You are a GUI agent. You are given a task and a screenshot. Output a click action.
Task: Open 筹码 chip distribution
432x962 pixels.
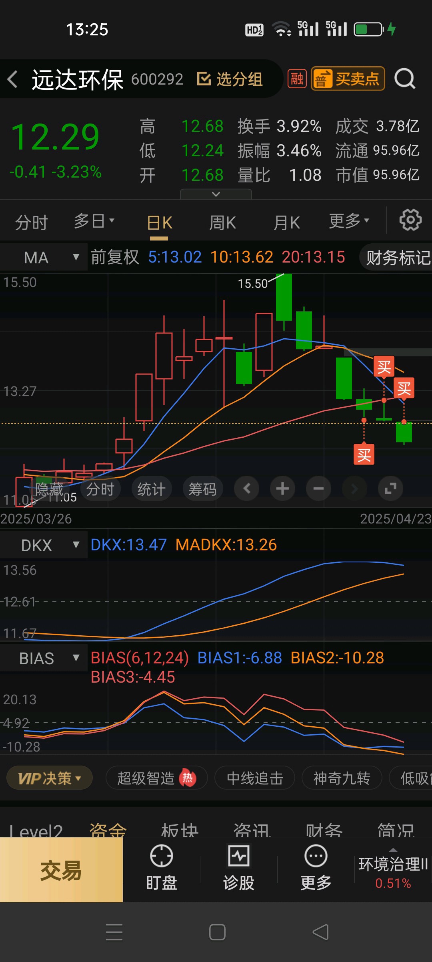[x=203, y=489]
